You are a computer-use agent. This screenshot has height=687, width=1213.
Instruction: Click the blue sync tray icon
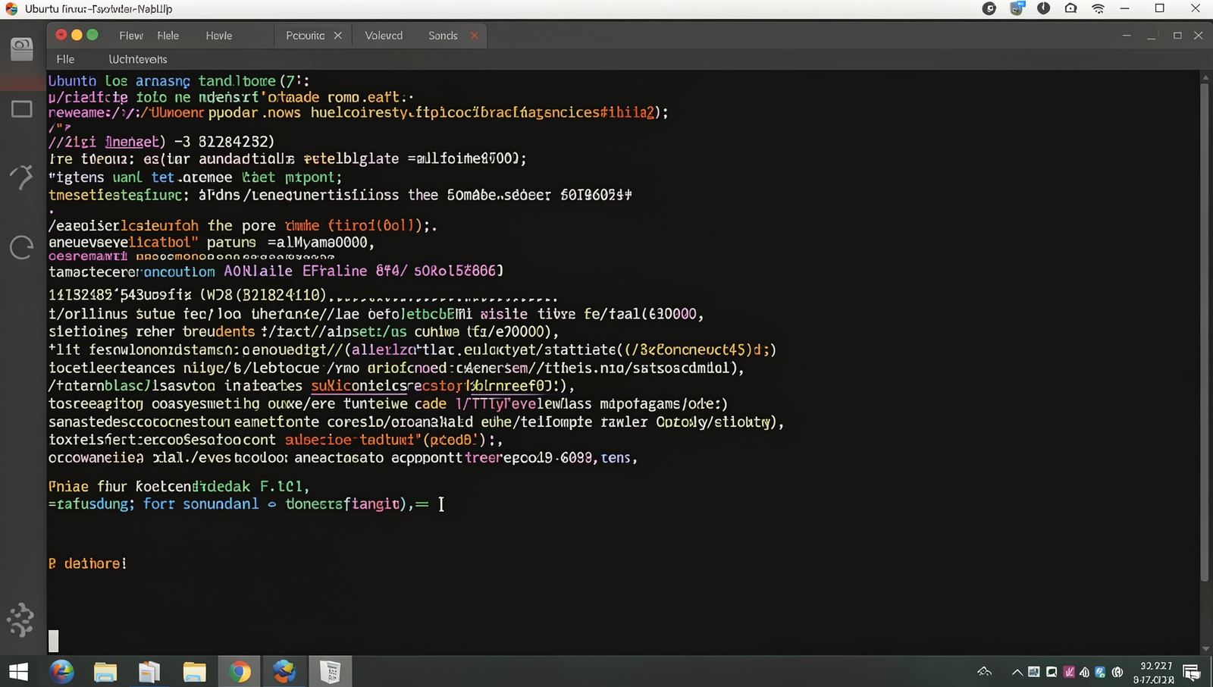1101,672
